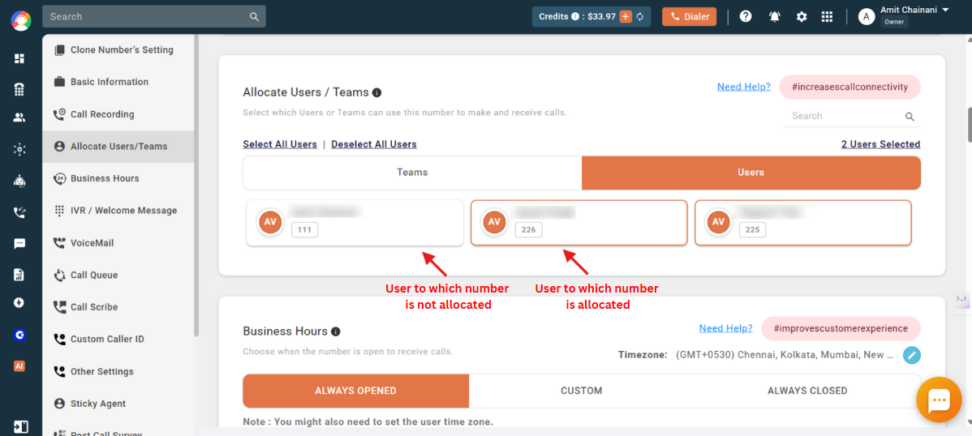This screenshot has height=436, width=972.
Task: Set business hours to ALWAYS OPENED
Action: coord(356,391)
